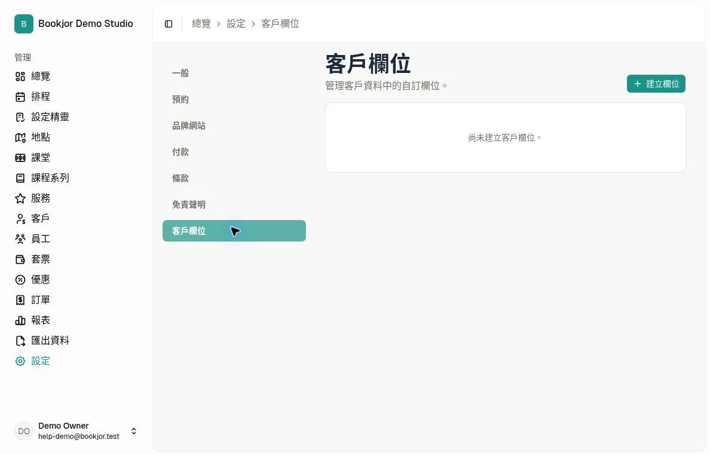Click 客戶欄位 in the breadcrumb
This screenshot has width=710, height=455.
(x=280, y=23)
